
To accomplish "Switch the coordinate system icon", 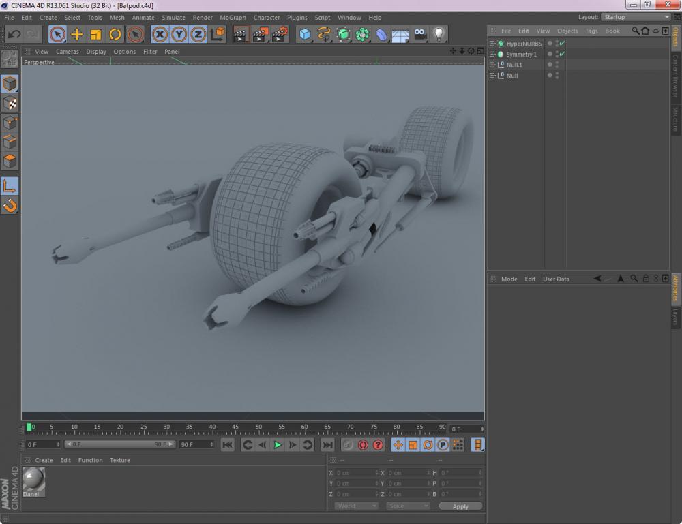I will (218, 34).
